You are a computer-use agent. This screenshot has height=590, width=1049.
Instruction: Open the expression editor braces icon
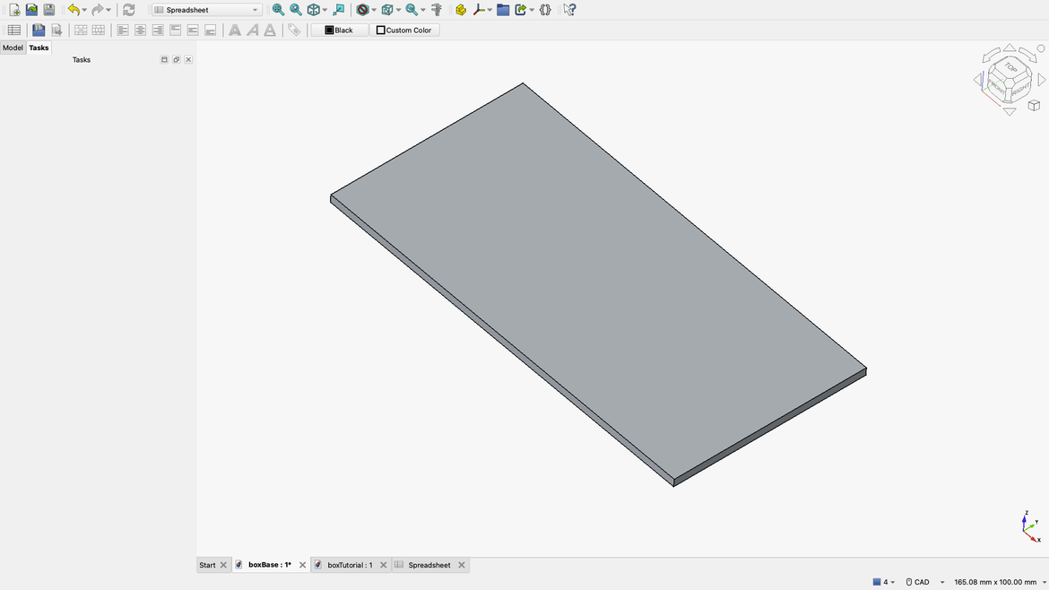point(544,9)
